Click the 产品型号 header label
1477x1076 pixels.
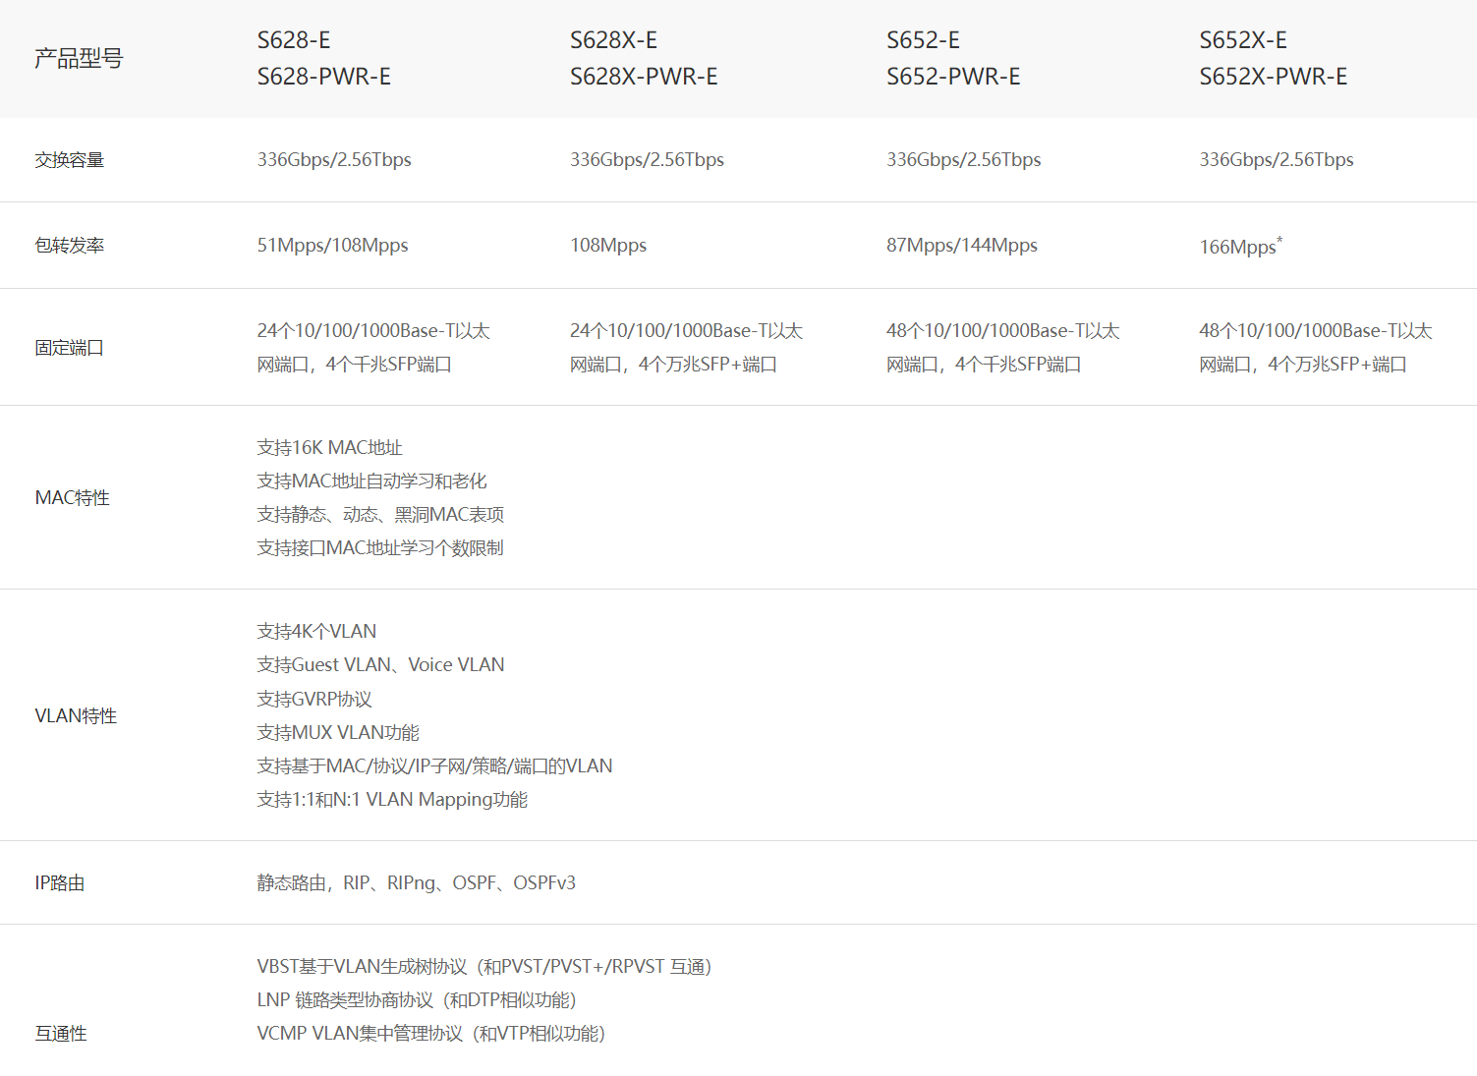pyautogui.click(x=79, y=59)
